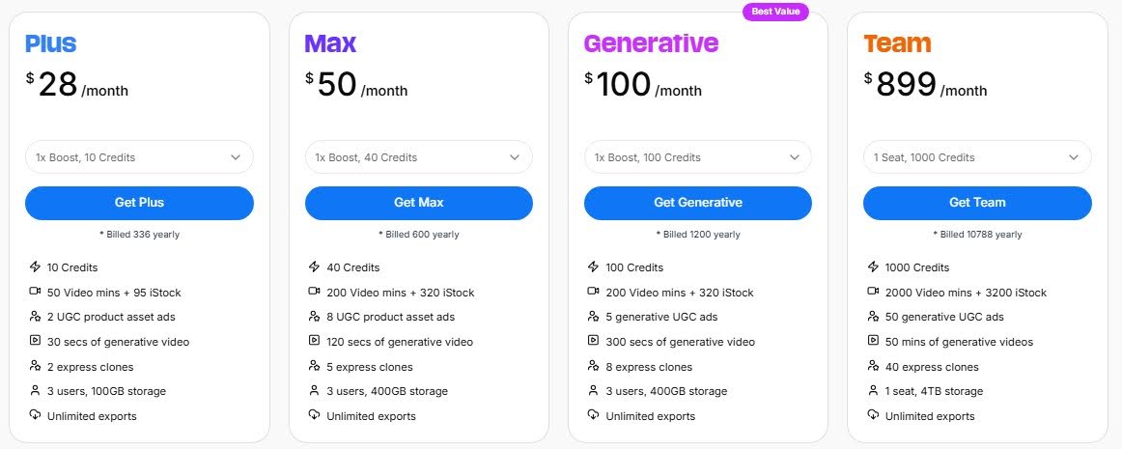Open the '1x Boost, 100 Credits' dropdown

(x=697, y=157)
